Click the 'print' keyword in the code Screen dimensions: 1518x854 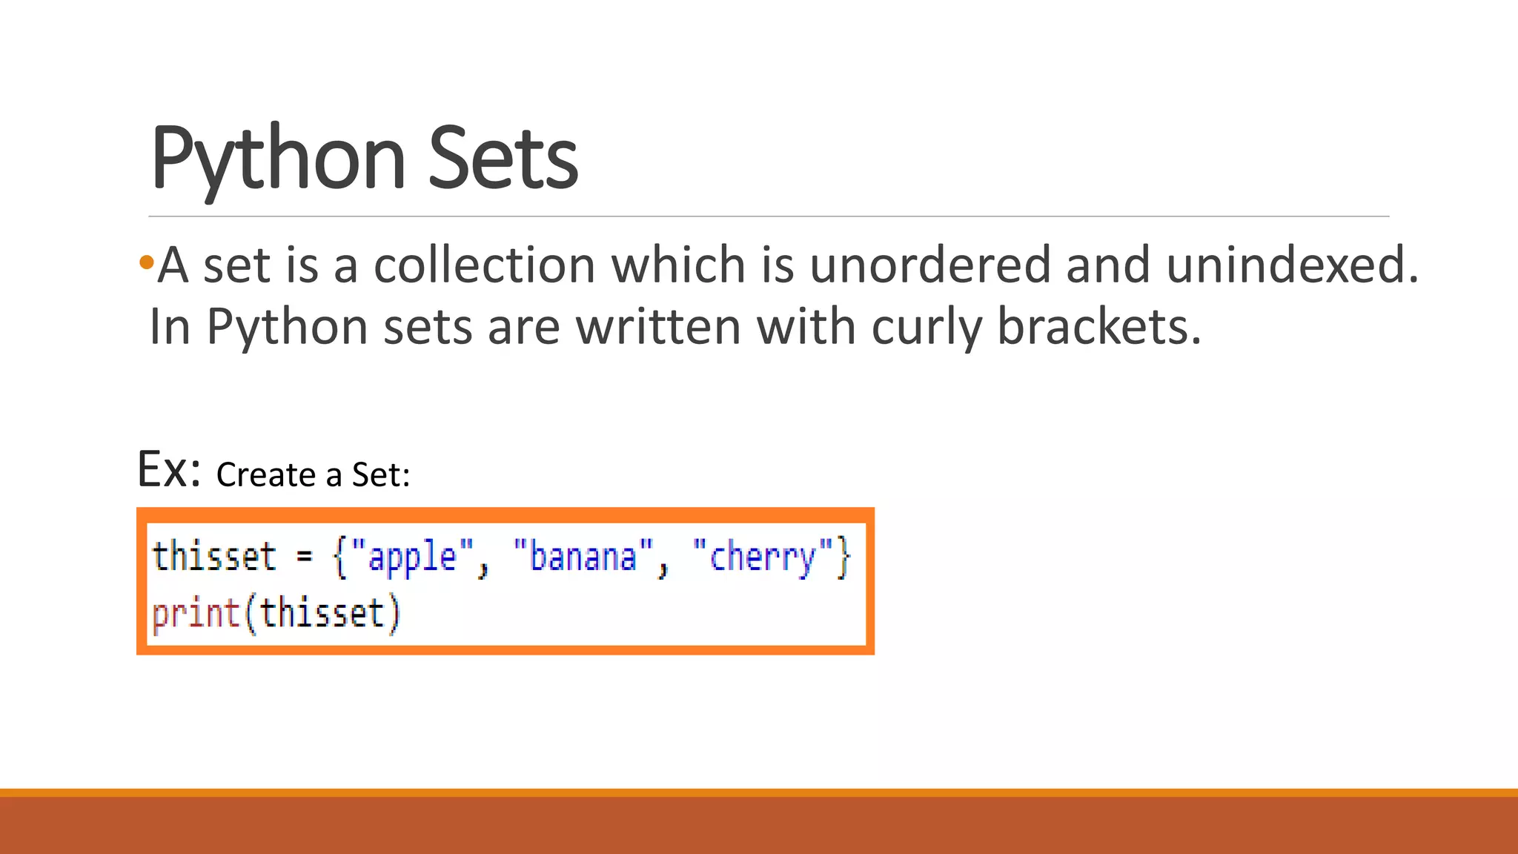196,615
